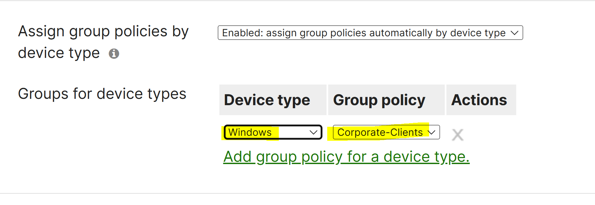Select the highlighted Corporate-Clients text in policy selector
Screen dimensions: 595x205
pos(380,132)
